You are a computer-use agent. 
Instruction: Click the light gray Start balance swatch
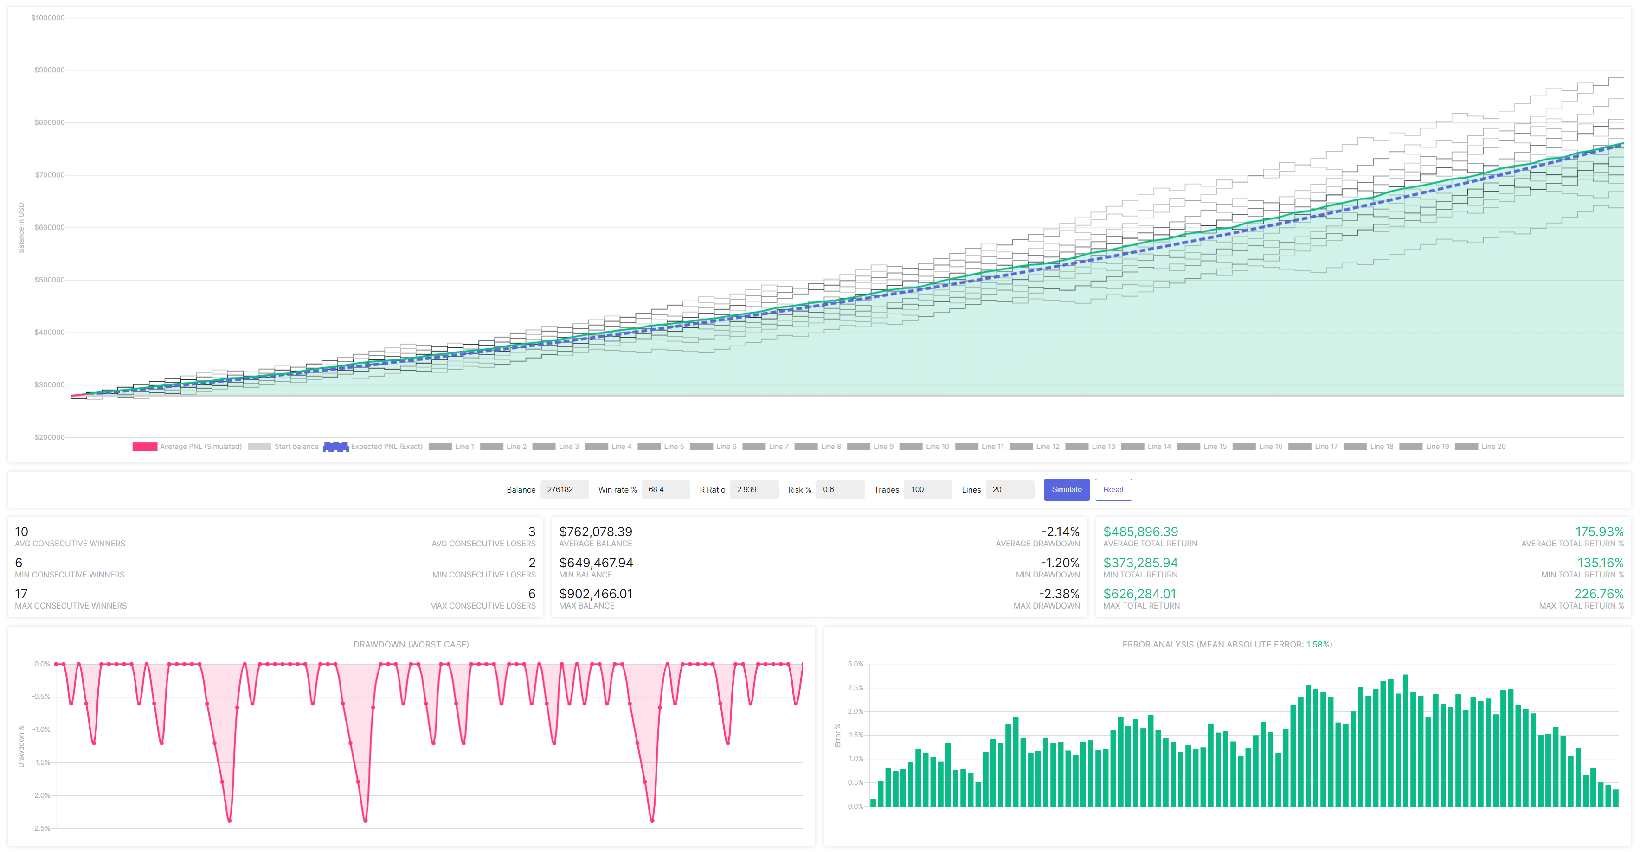coord(259,447)
